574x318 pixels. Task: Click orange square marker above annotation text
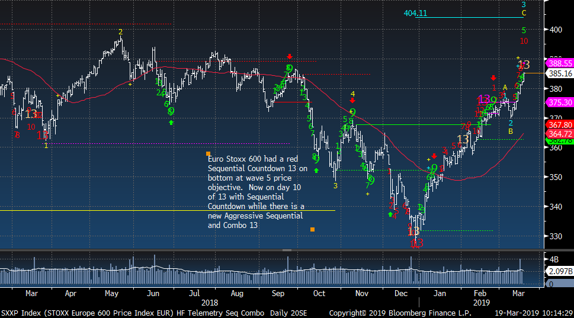point(208,154)
